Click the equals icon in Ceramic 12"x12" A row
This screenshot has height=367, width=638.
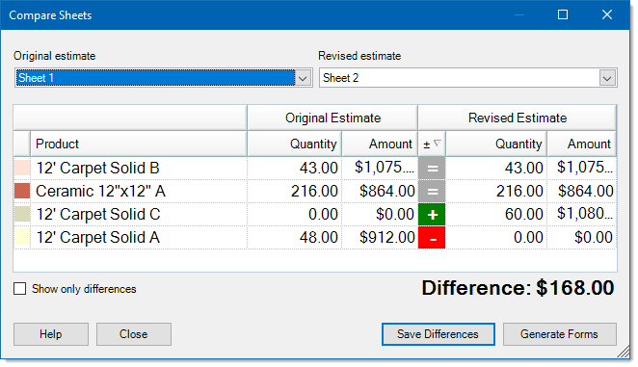[432, 192]
